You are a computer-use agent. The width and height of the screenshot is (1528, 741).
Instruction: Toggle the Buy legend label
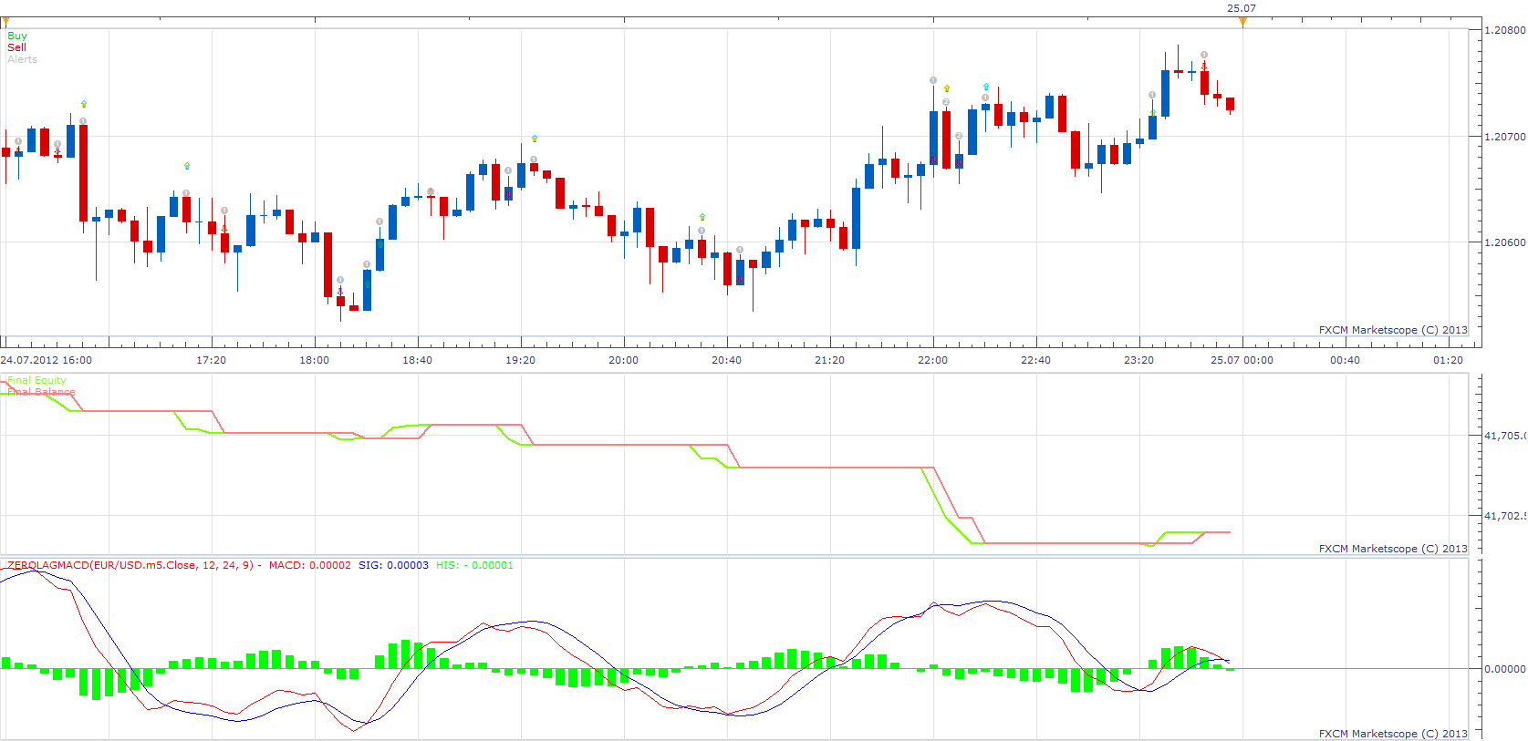click(17, 36)
